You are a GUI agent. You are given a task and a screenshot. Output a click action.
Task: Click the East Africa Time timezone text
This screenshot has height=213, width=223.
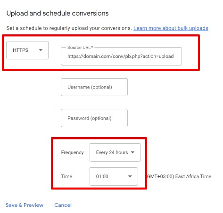[193, 176]
